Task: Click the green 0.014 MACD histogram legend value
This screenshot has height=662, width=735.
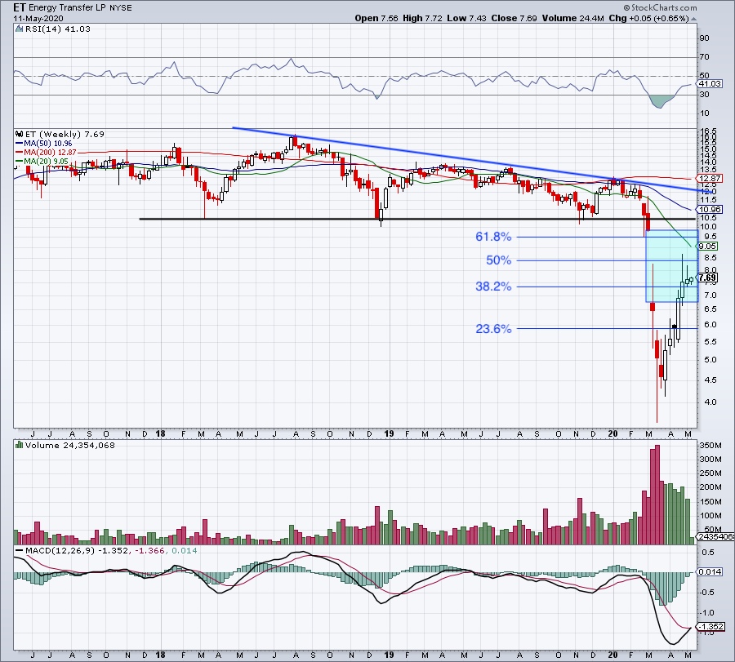Action: (x=185, y=550)
